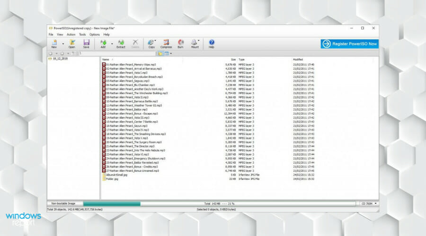The width and height of the screenshot is (426, 236).
Task: Select the 19_12_2019 root tree item
Action: pyautogui.click(x=58, y=59)
